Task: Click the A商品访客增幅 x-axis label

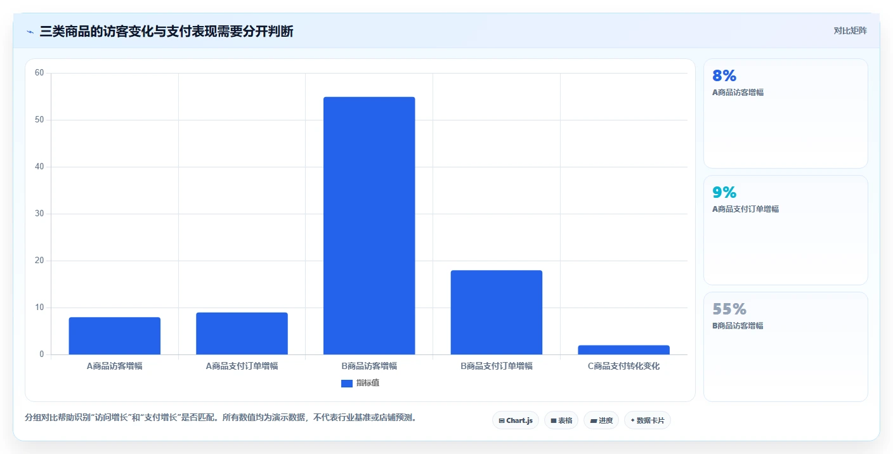Action: (x=115, y=366)
